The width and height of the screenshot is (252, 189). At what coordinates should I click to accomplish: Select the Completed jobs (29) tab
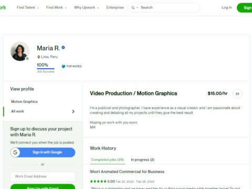click(x=108, y=160)
